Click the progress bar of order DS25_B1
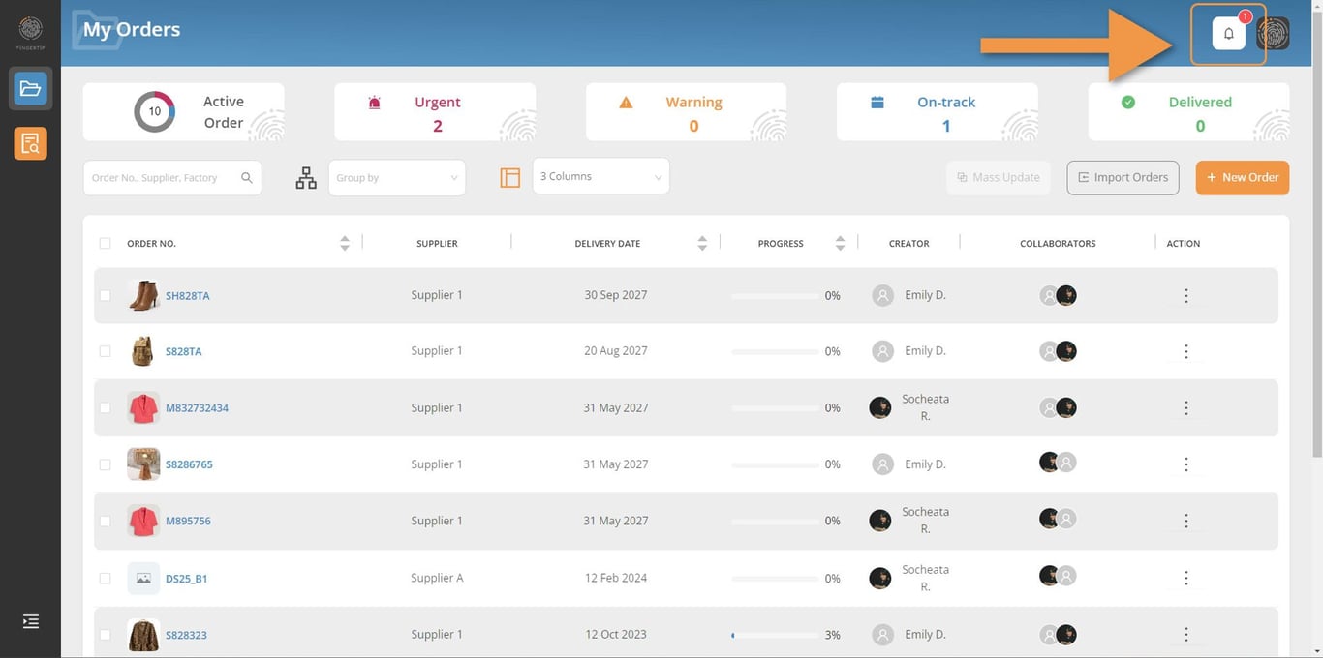 [x=775, y=578]
